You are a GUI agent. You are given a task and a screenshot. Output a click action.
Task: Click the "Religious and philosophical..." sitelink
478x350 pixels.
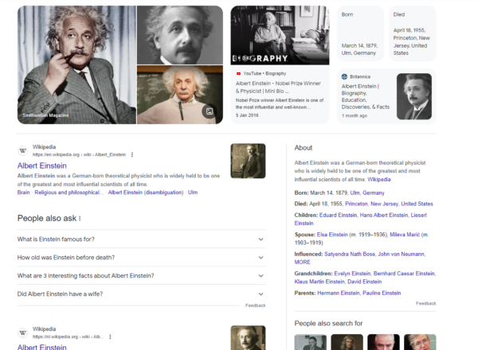click(69, 192)
